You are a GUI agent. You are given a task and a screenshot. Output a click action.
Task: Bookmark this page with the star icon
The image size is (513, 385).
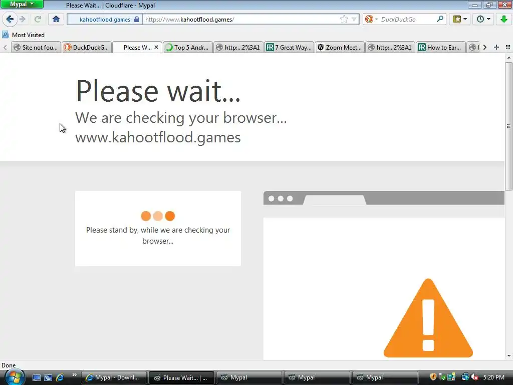344,20
